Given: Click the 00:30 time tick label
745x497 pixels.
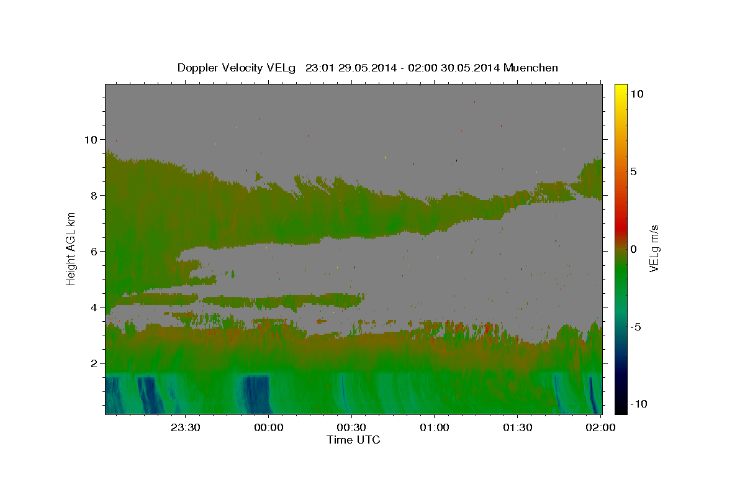Looking at the screenshot, I should point(352,427).
